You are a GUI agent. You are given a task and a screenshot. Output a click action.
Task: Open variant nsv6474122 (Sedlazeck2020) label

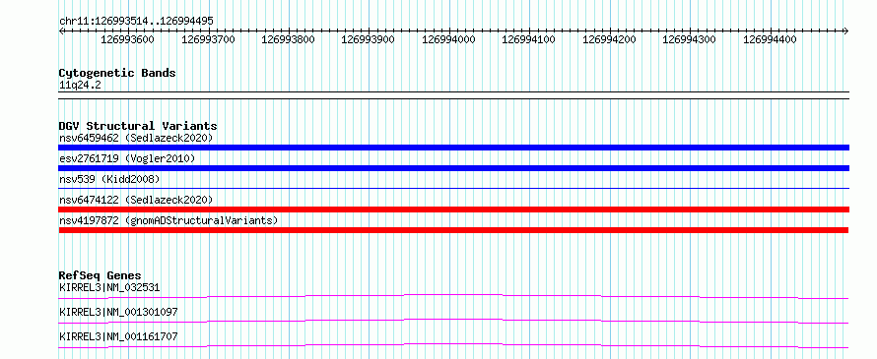(x=136, y=200)
